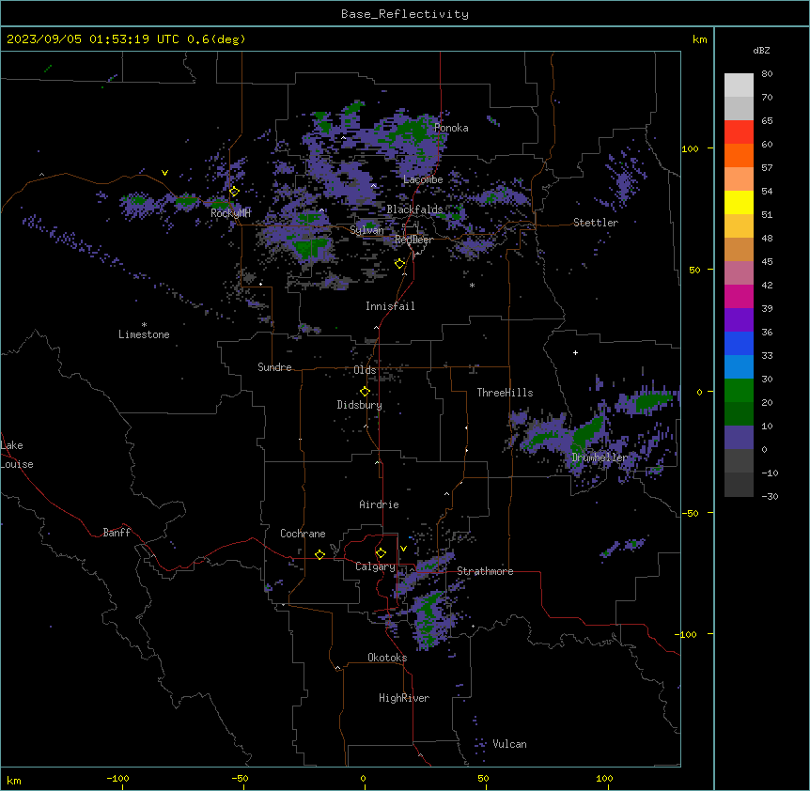Select the Base_Reflectivity title
The image size is (810, 791).
405,14
